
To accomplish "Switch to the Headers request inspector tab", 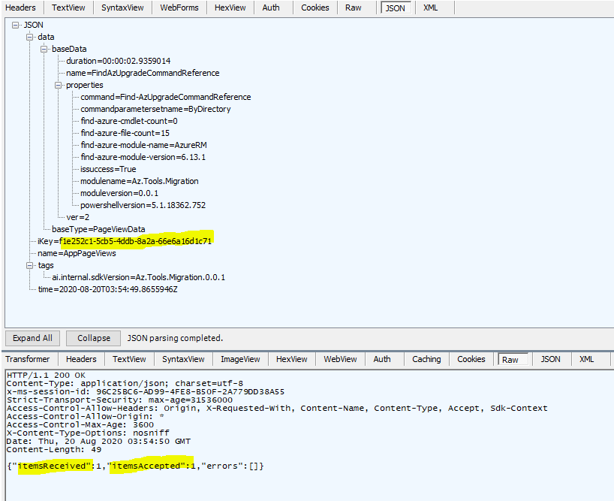I will (21, 8).
